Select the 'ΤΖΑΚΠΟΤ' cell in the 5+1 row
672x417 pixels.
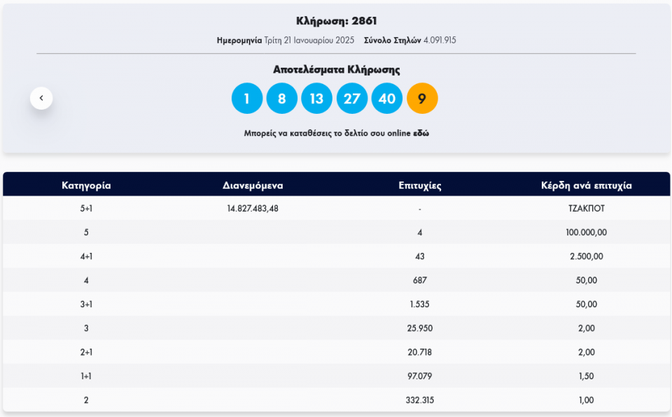(x=587, y=209)
